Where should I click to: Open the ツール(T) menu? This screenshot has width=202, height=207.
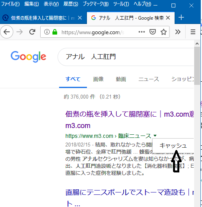pyautogui.click(x=121, y=4)
